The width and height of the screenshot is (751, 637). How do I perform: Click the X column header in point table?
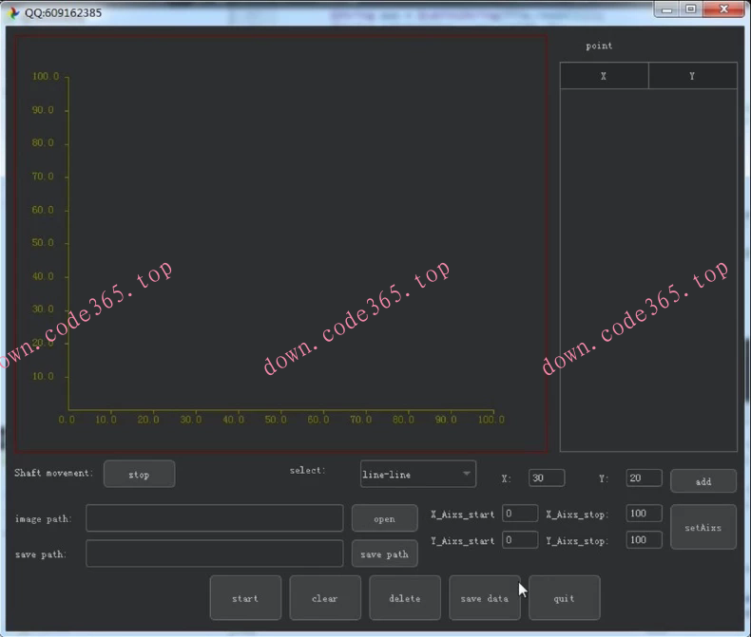[x=604, y=76]
